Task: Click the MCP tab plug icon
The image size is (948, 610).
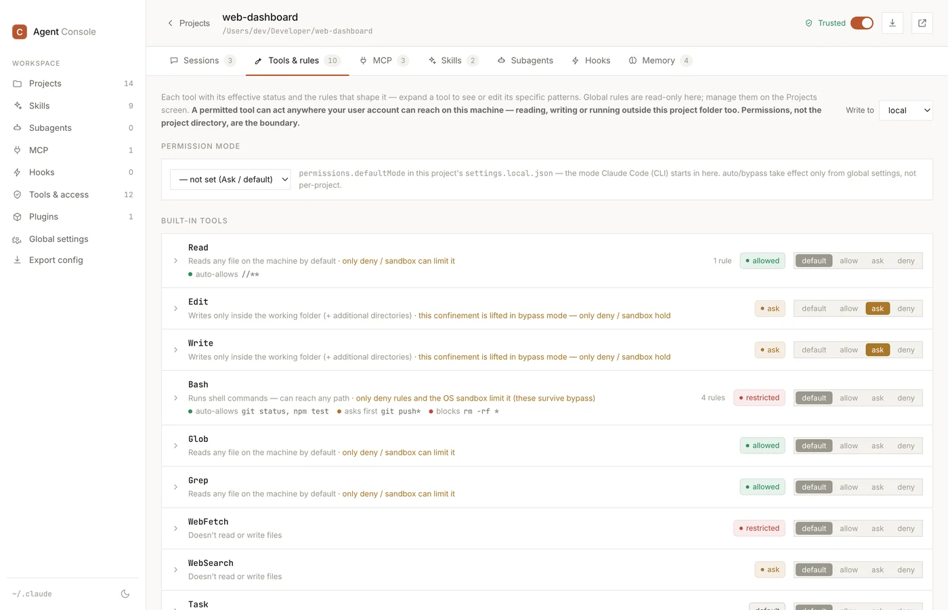Action: point(364,60)
